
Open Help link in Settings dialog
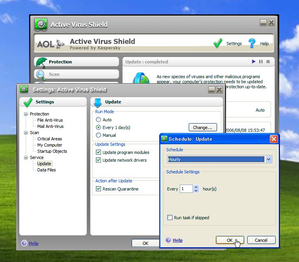pyautogui.click(x=33, y=243)
